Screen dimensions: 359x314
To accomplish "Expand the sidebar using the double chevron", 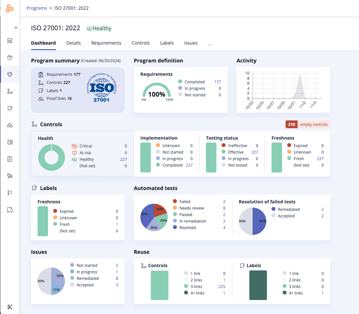I will (15, 28).
